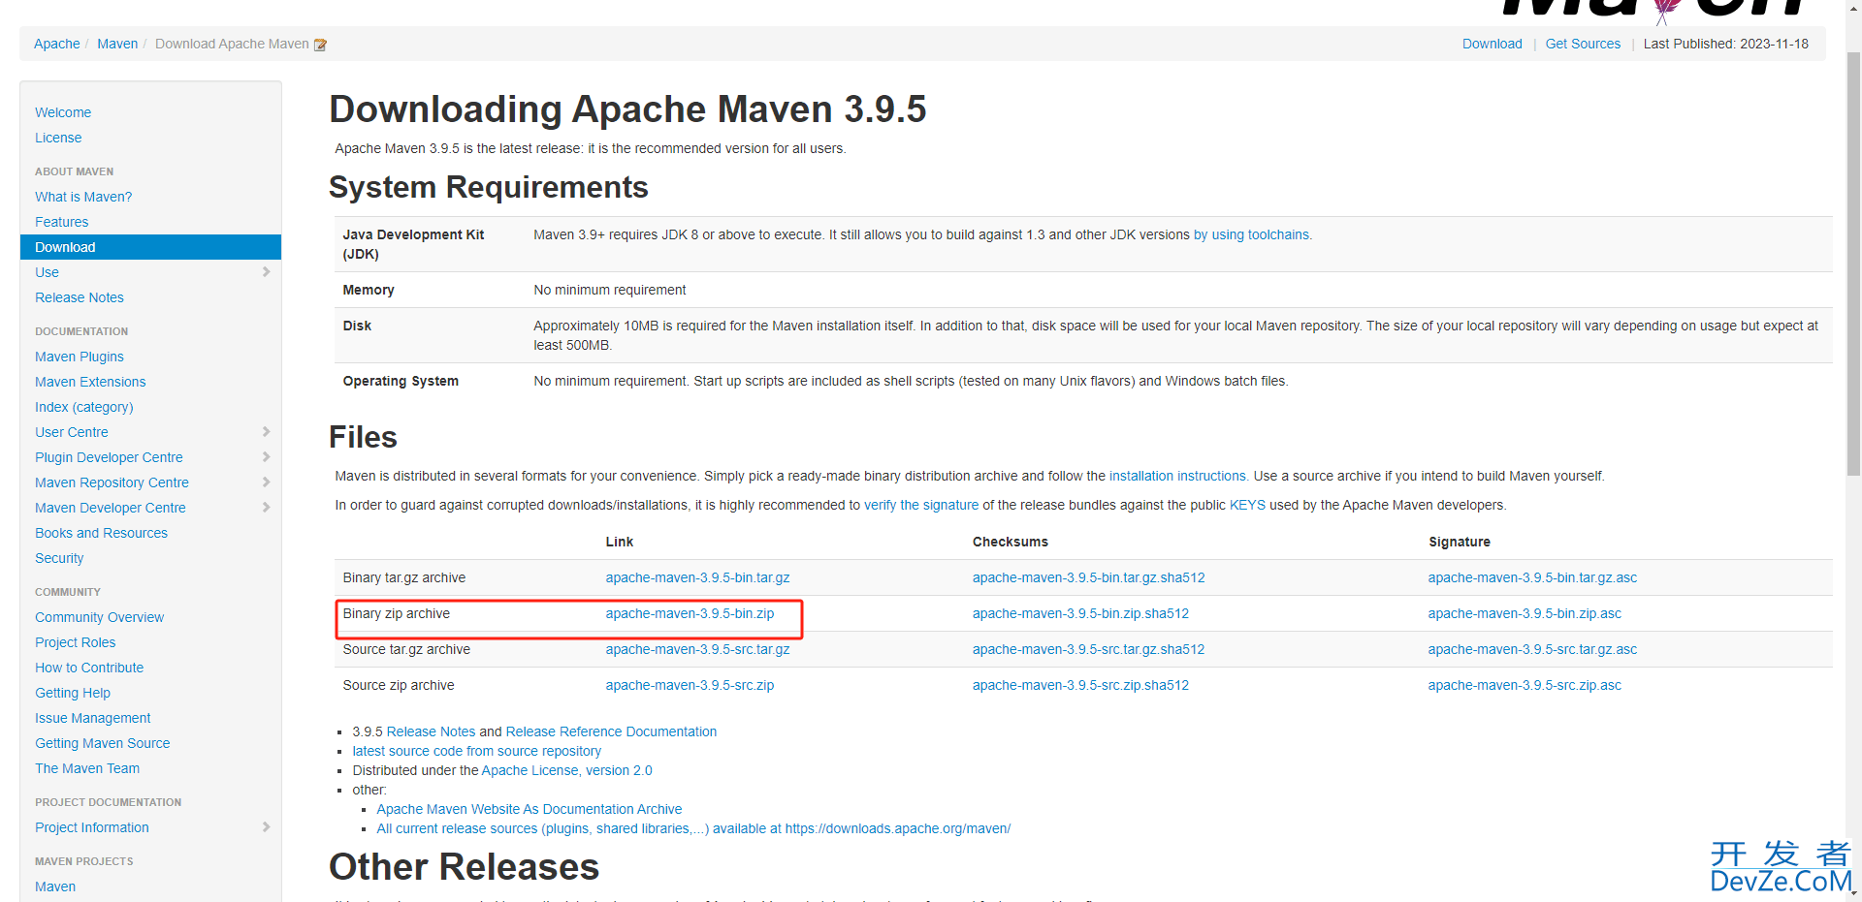The height and width of the screenshot is (902, 1862).
Task: Open the License sidebar item
Action: tap(58, 138)
